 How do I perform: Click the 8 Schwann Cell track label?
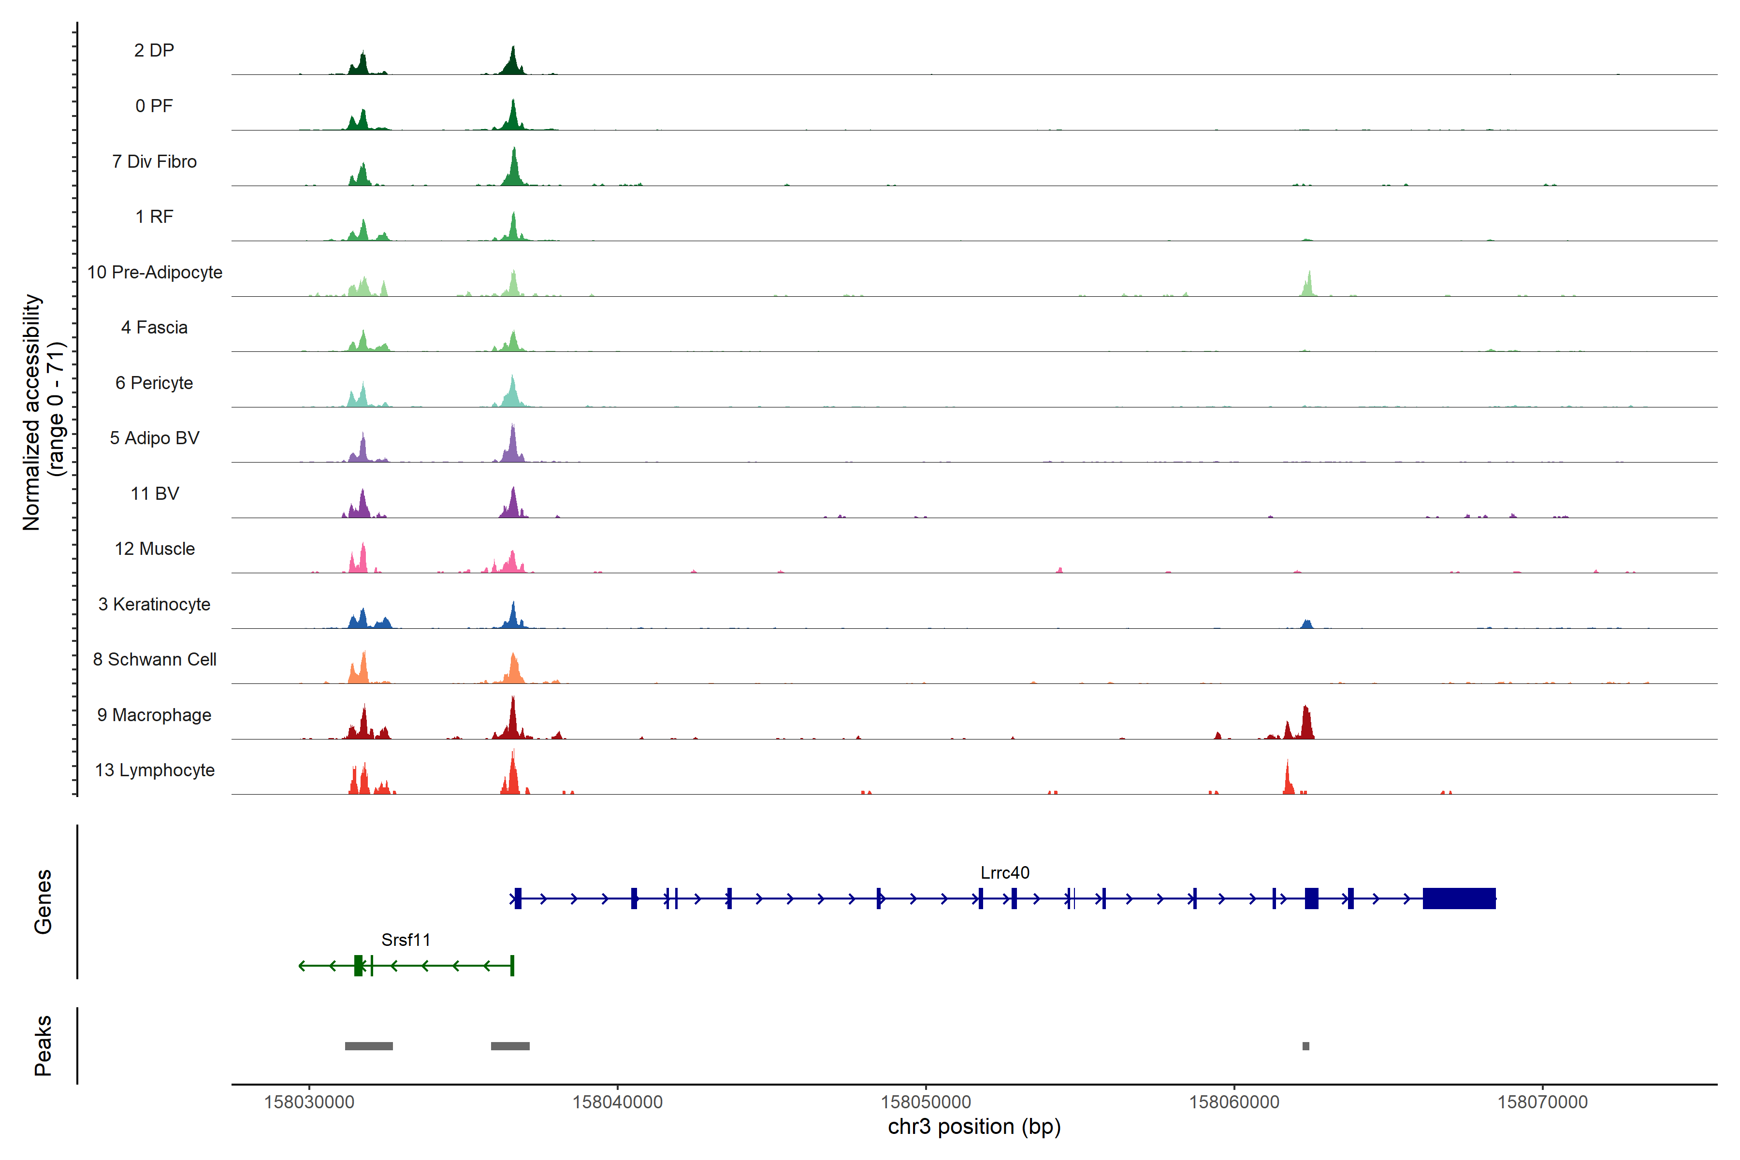[155, 659]
